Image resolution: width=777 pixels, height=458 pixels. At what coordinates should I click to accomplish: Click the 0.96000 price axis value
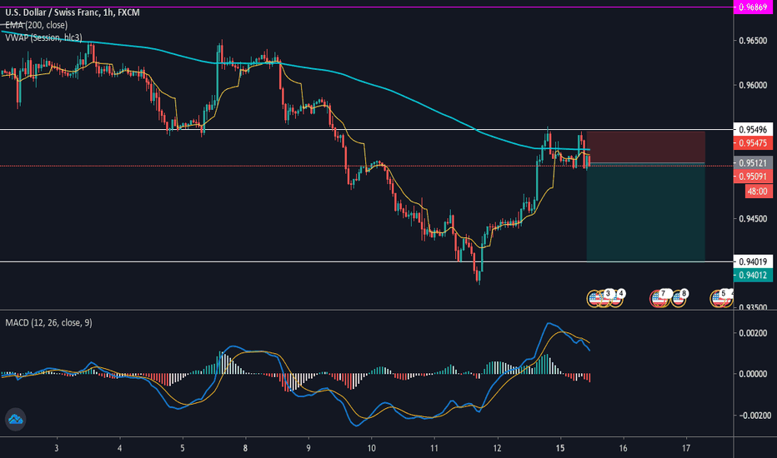[753, 85]
